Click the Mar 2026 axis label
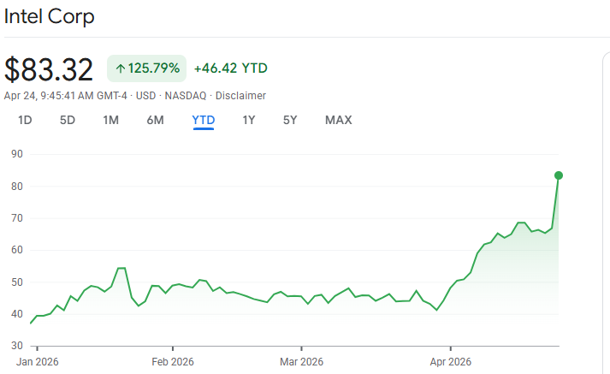 [301, 362]
